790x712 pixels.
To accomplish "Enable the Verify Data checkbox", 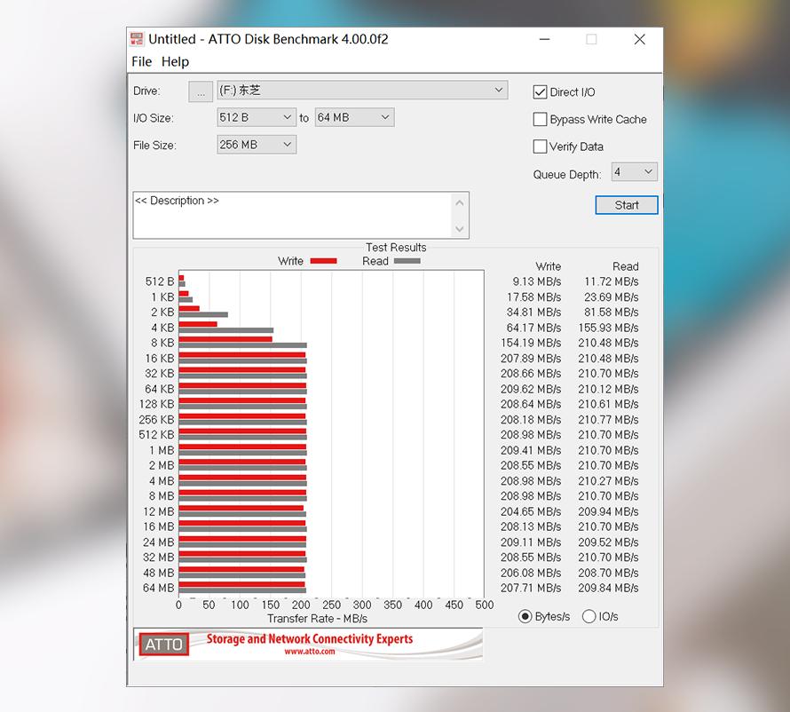I will [540, 146].
